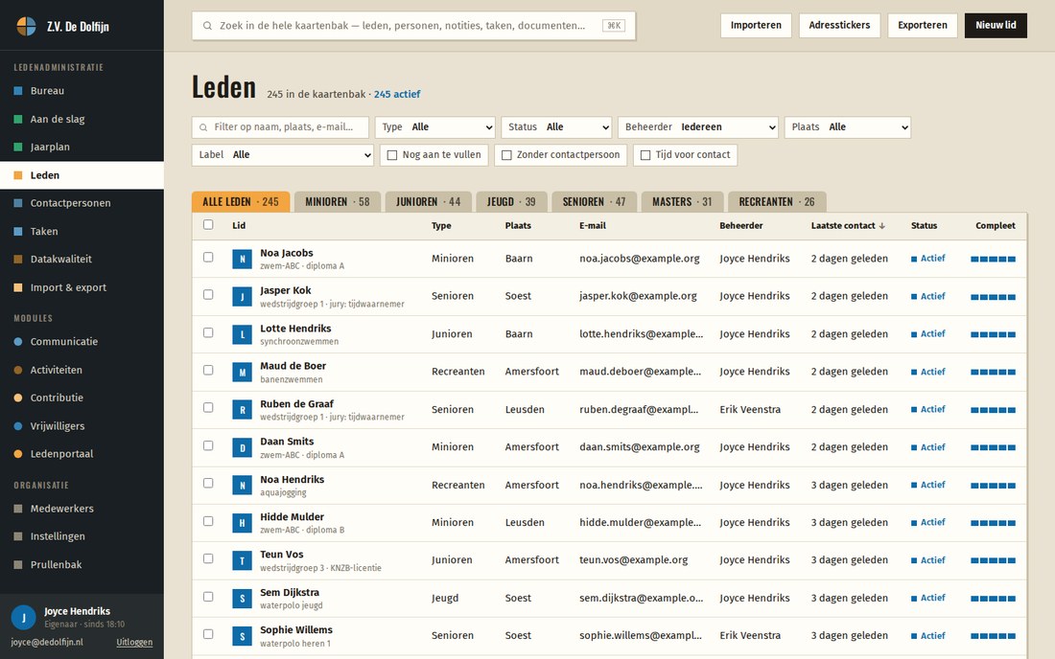Click Noa Jacobs' blue N avatar

tap(243, 259)
